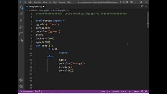Viewport: 167px width, 94px height.
Task: Click the turtle graphics breadcrumb folder
Action: (x=45, y=10)
